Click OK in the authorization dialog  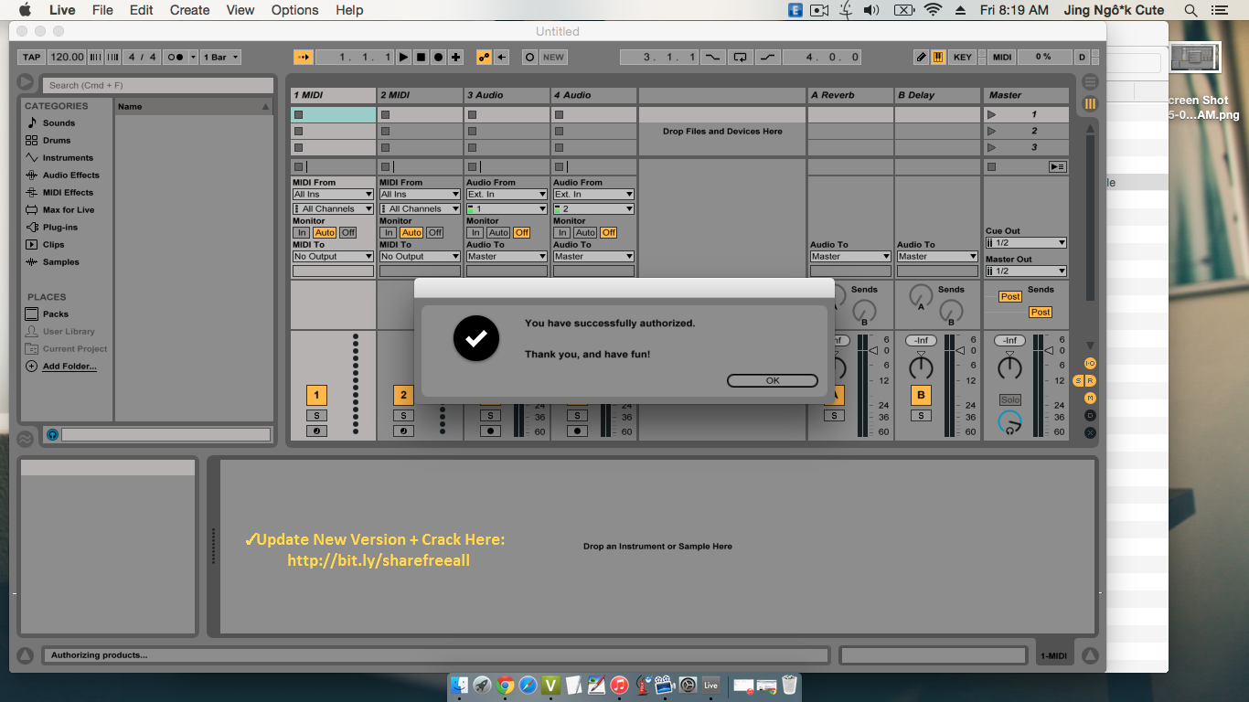(x=773, y=380)
